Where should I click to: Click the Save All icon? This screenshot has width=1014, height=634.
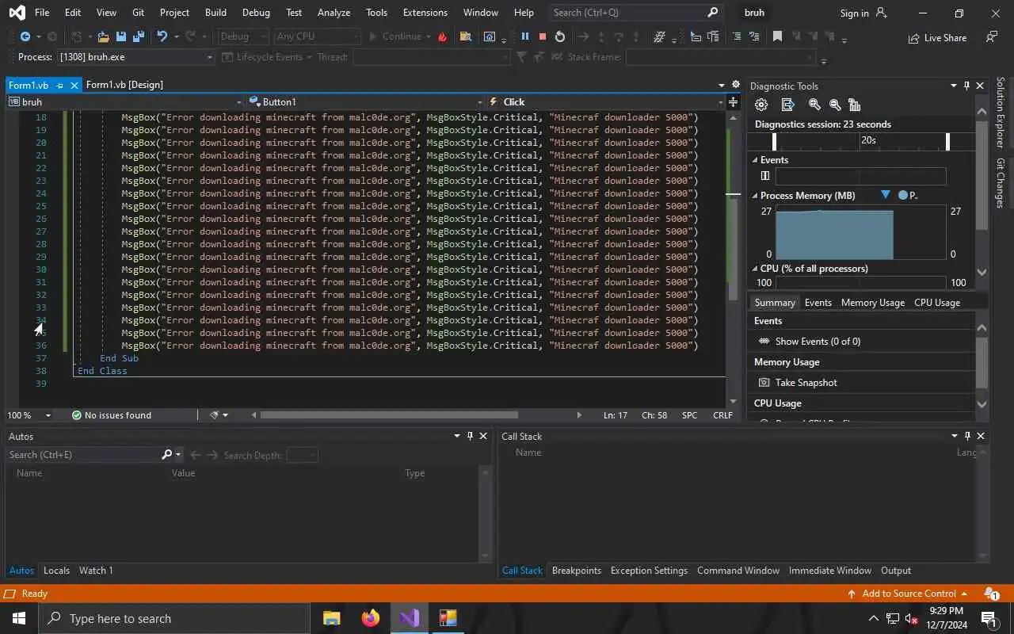click(139, 36)
